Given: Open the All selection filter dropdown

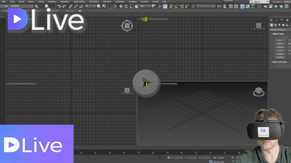Looking at the screenshot, I should [90, 6].
